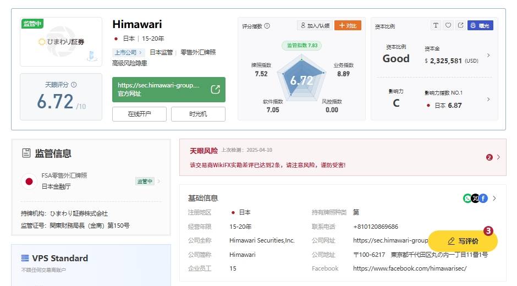This screenshot has height=286, width=517.
Task: Click the yellow 写评价 review button
Action: tap(463, 241)
